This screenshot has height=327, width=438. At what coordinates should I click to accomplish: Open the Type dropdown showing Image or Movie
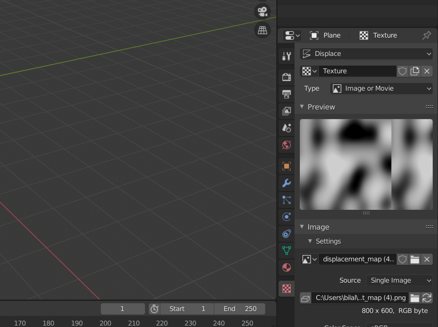point(381,88)
